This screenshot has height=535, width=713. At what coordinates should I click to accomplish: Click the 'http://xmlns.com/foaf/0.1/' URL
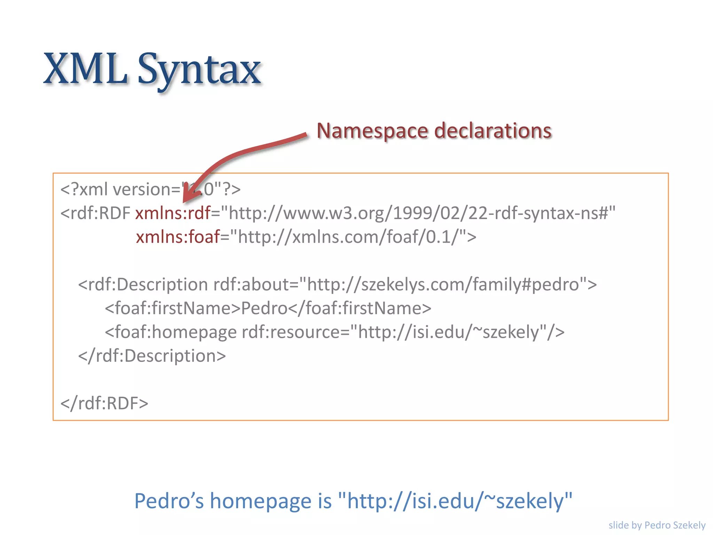tap(352, 237)
